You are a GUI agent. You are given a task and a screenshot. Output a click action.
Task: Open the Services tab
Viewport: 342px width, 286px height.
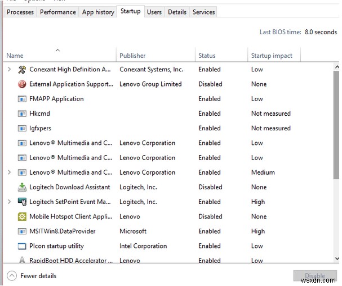[203, 12]
